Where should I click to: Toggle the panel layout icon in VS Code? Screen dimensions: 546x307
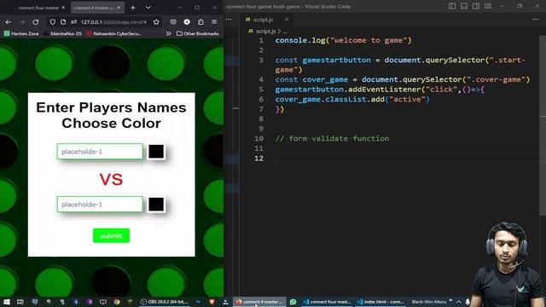tap(464, 6)
